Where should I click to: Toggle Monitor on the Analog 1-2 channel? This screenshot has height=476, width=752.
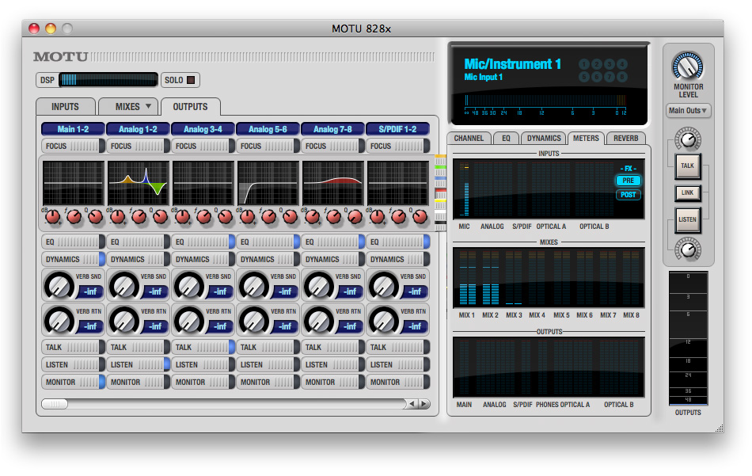pos(138,382)
